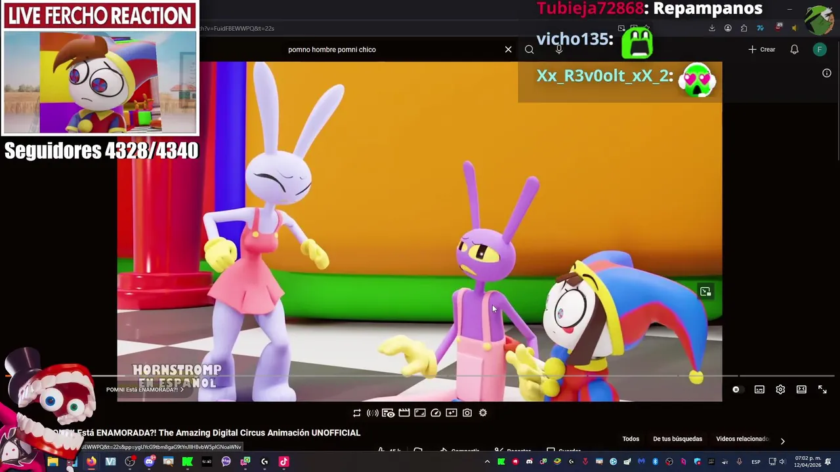Click the browser downloads arrow icon
Image resolution: width=840 pixels, height=472 pixels.
pos(712,28)
